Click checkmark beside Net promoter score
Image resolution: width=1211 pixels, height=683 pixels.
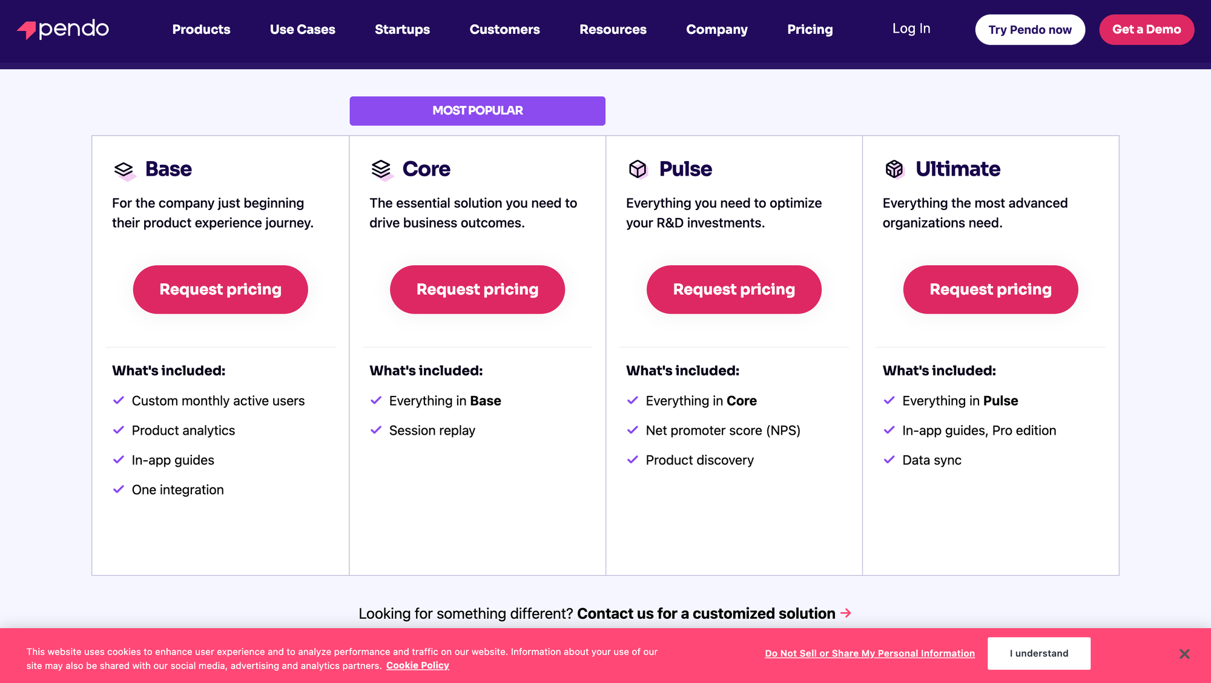tap(633, 430)
